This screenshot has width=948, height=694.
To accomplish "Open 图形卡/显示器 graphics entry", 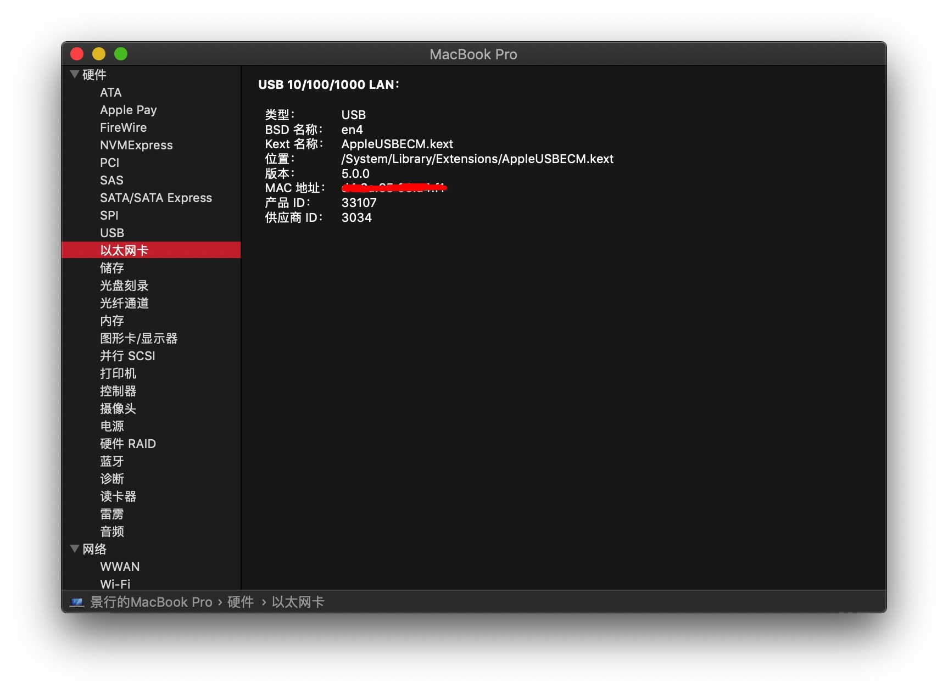I will point(139,338).
